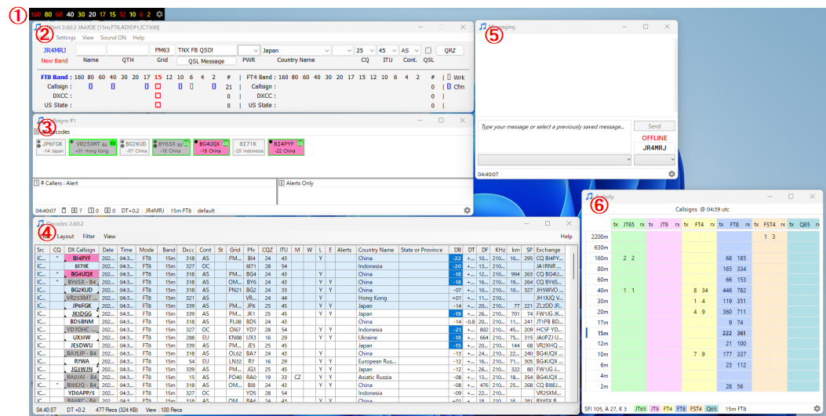The width and height of the screenshot is (826, 416).
Task: Select the JP6FGK Japan callsign tile
Action: pos(51,147)
